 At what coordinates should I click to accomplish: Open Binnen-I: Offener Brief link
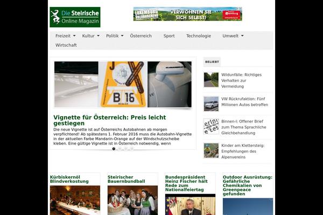coord(244,127)
